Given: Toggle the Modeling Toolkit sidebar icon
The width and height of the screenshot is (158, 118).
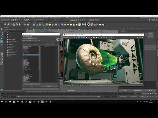Looking at the screenshot, I should [149, 20].
